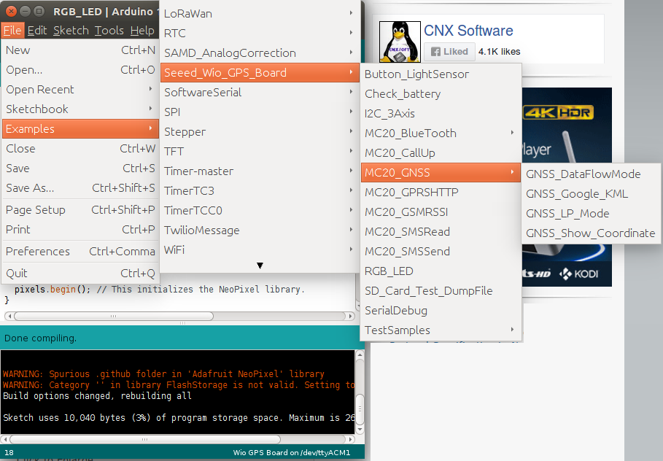Open the GNSS_Google_KML example

[591, 194]
